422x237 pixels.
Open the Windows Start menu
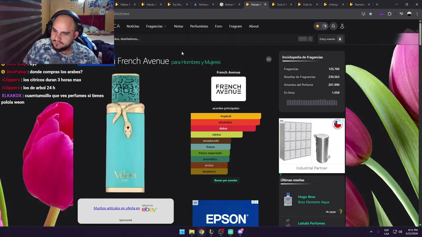(x=182, y=232)
